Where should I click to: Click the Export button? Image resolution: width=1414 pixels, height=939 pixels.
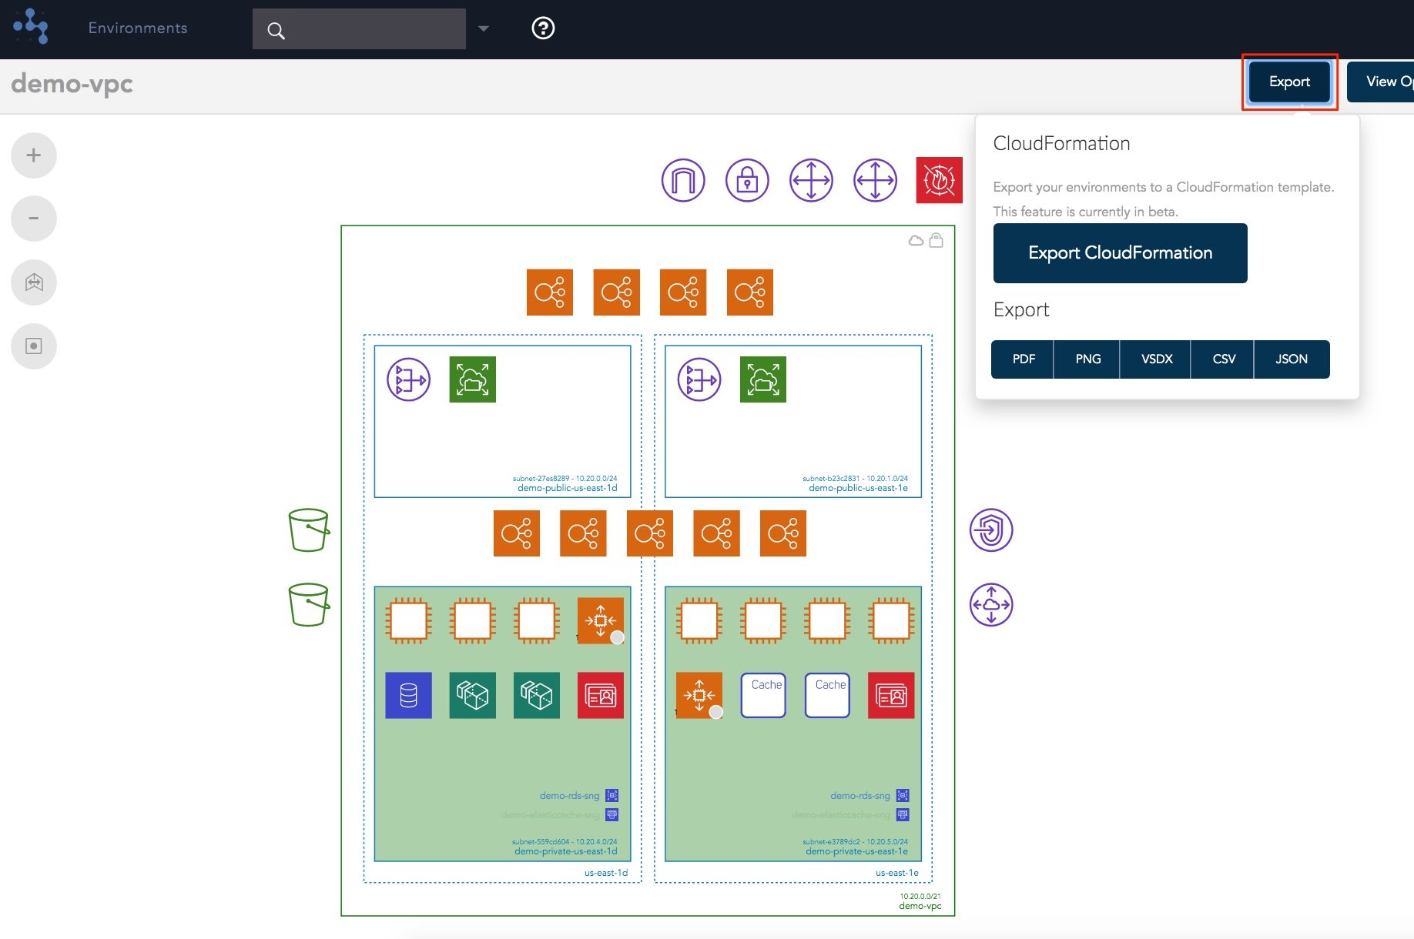[x=1289, y=82]
